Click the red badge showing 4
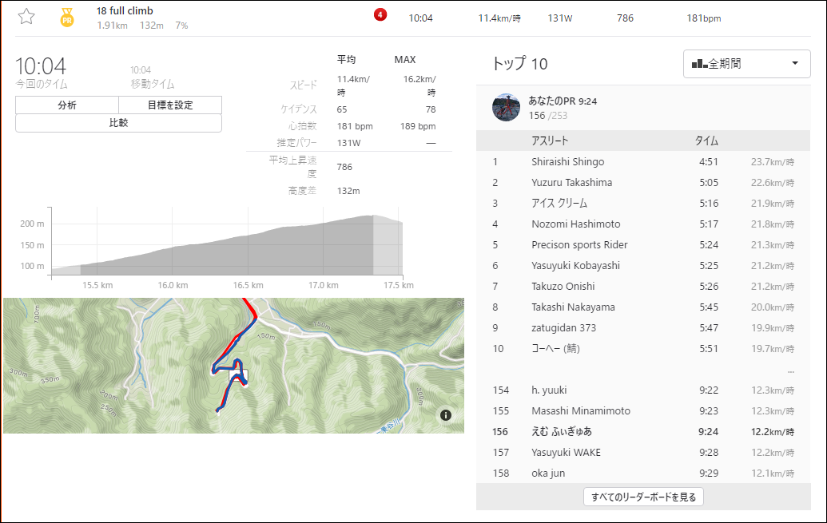Image resolution: width=827 pixels, height=523 pixels. click(x=380, y=14)
